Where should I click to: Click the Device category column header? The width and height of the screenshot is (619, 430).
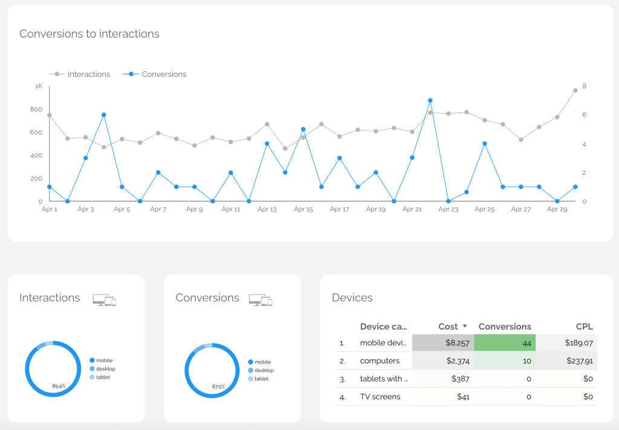pos(384,327)
